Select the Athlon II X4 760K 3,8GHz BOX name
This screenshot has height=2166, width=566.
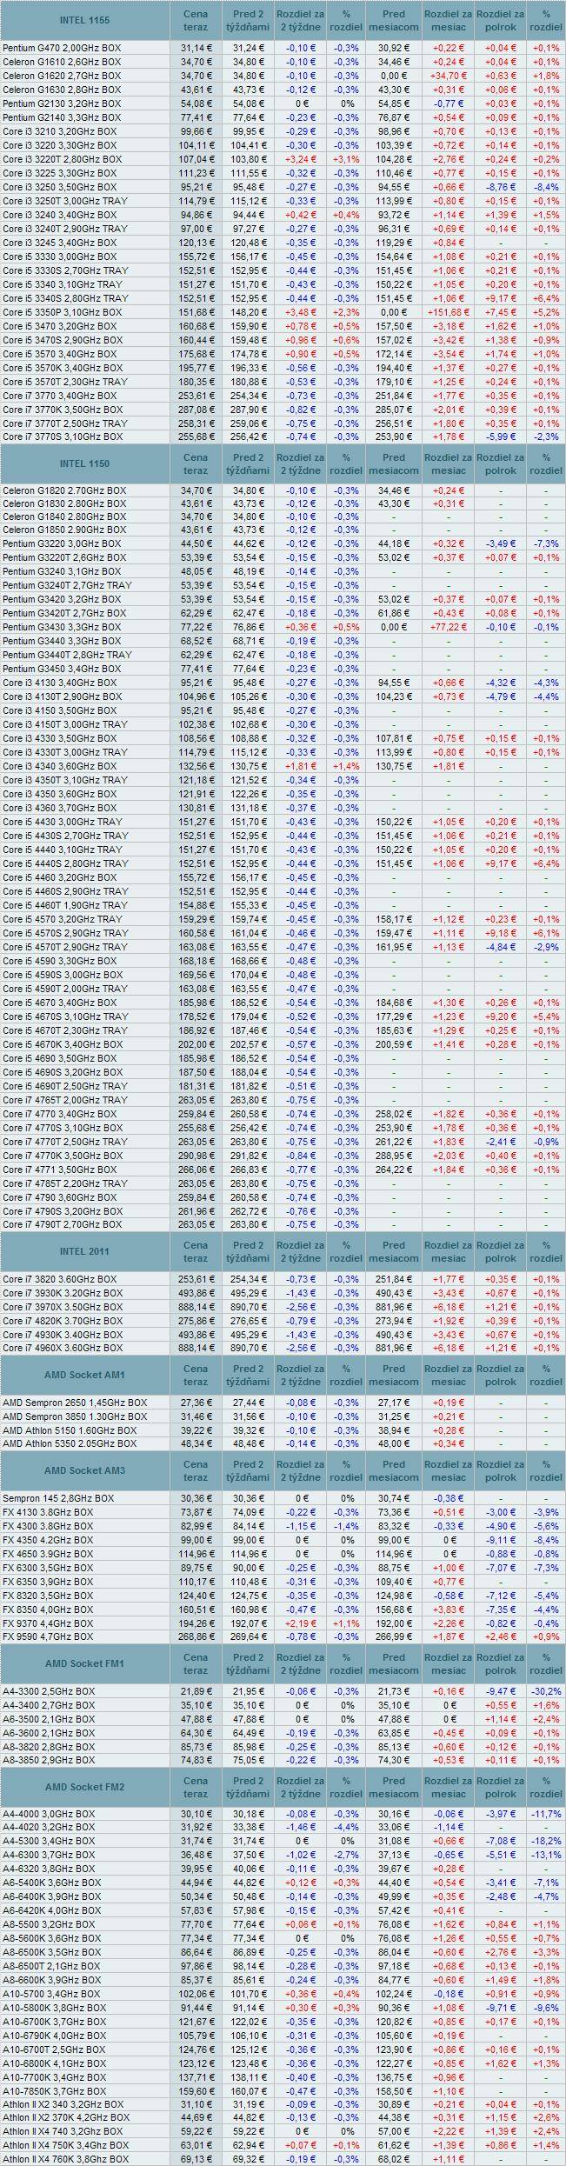tap(66, 2160)
